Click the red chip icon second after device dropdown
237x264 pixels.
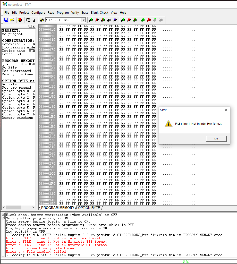(x=97, y=20)
